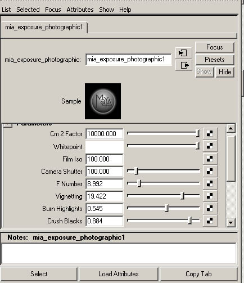Open the Attributes menu
Image resolution: width=244 pixels, height=283 pixels.
80,10
